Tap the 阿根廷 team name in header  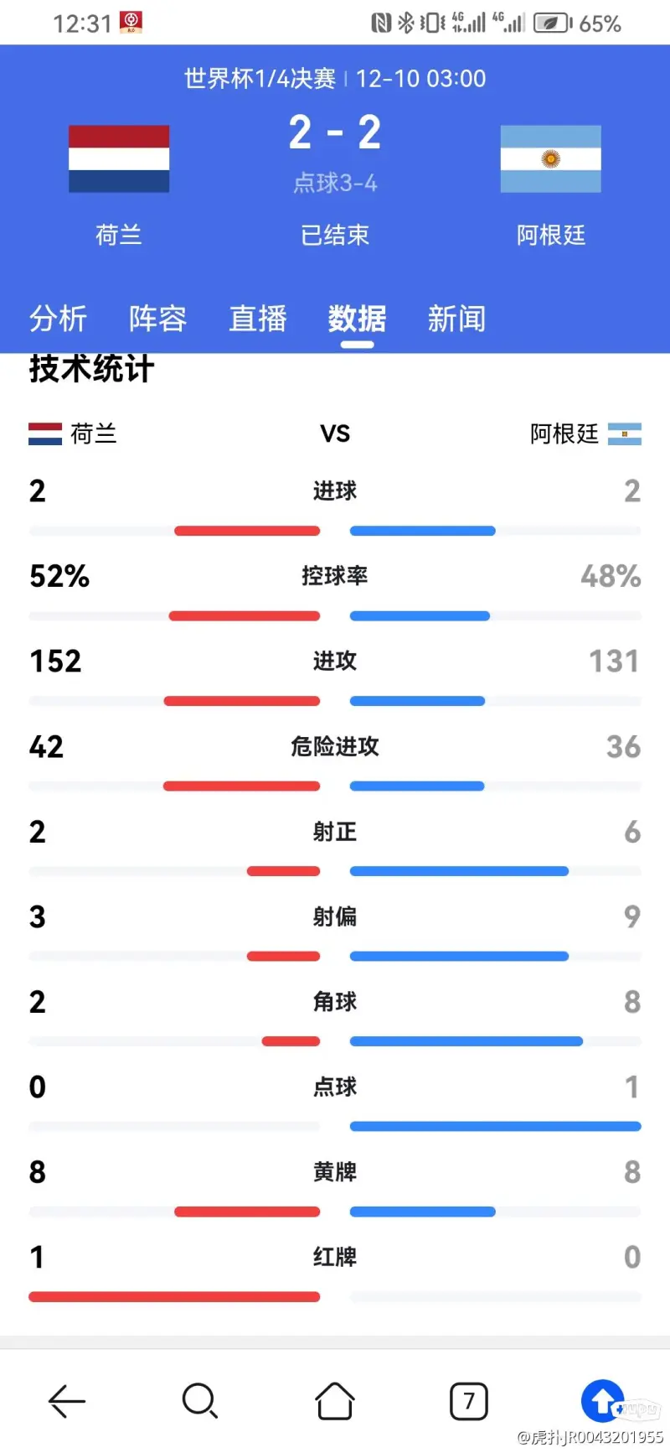551,235
